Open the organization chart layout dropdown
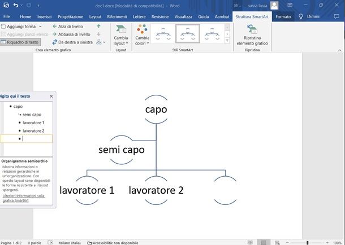The height and width of the screenshot is (245, 345). [101, 42]
